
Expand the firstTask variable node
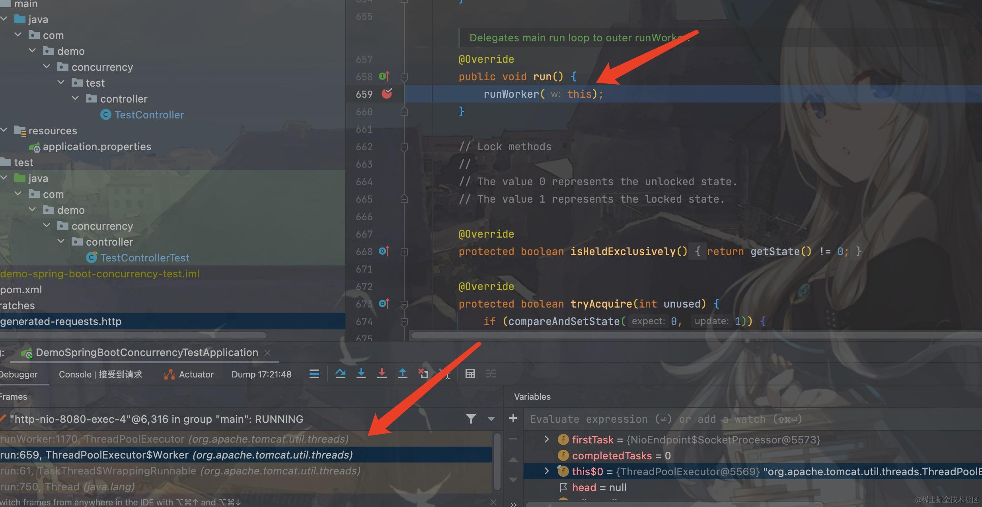[547, 439]
